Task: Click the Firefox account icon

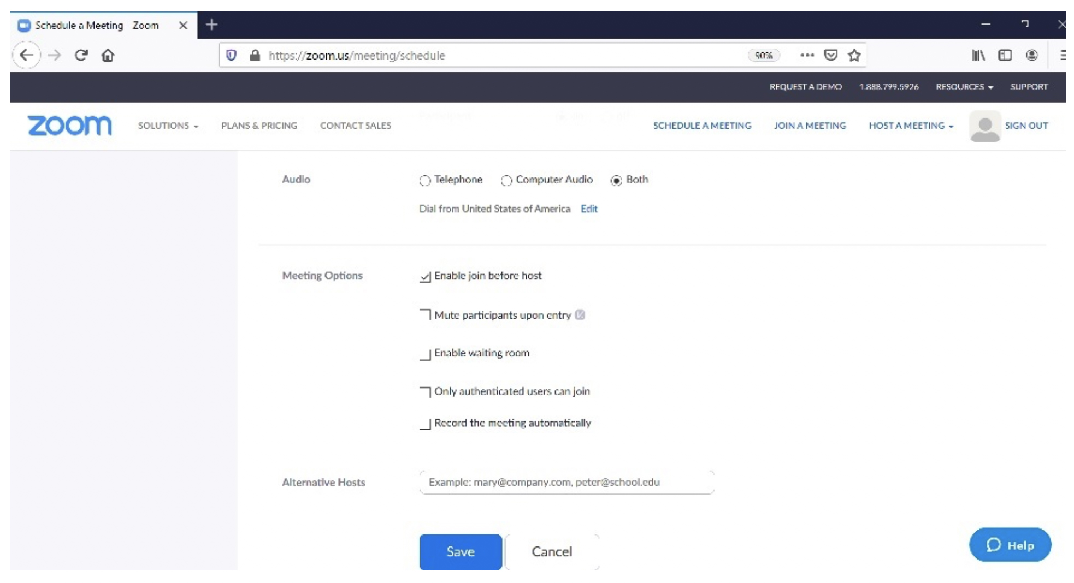Action: click(1032, 55)
